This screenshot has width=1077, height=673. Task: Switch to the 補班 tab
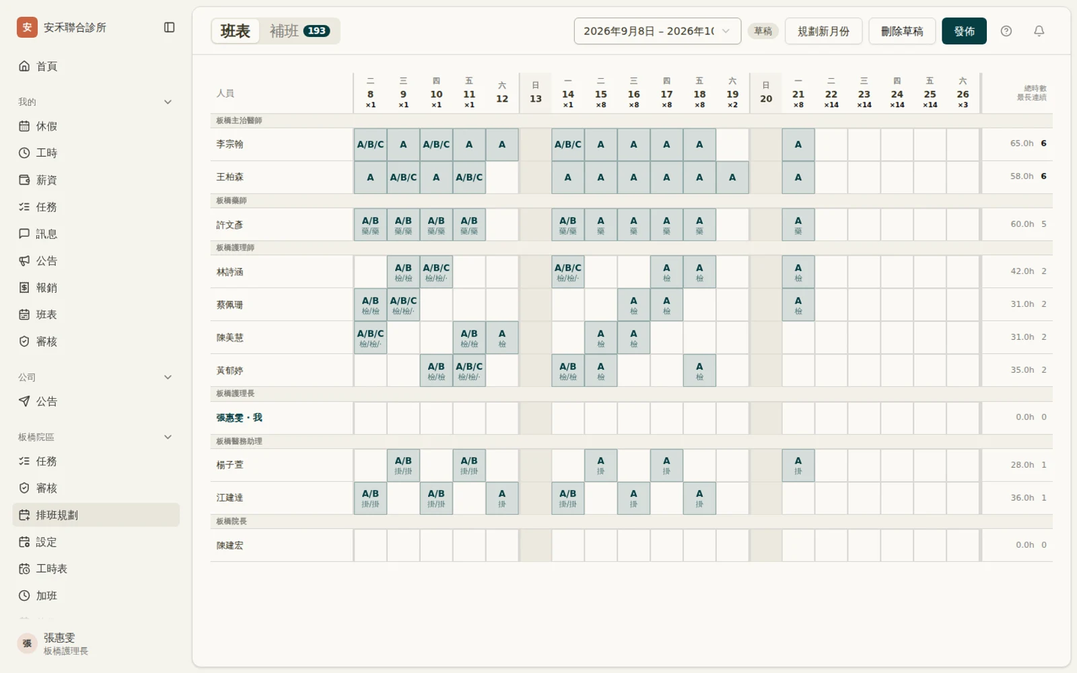300,31
